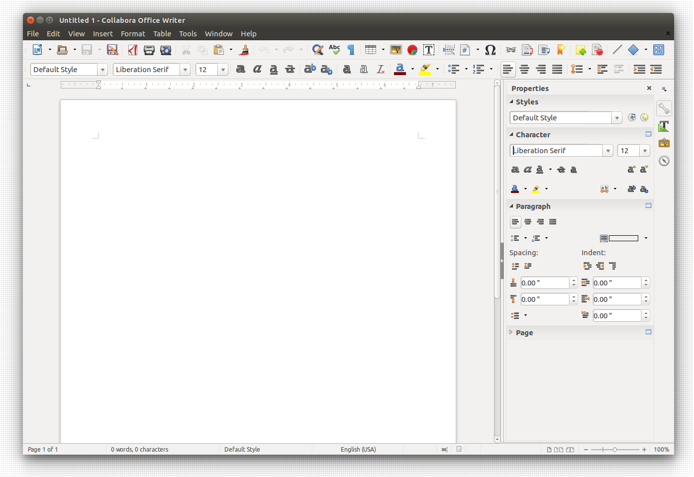Screen dimensions: 694x477
Task: Expand the Page section in Properties
Action: (x=524, y=333)
